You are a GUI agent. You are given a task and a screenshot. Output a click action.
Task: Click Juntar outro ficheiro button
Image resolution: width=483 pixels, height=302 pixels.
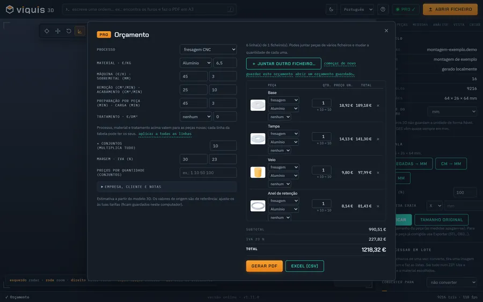pos(284,63)
